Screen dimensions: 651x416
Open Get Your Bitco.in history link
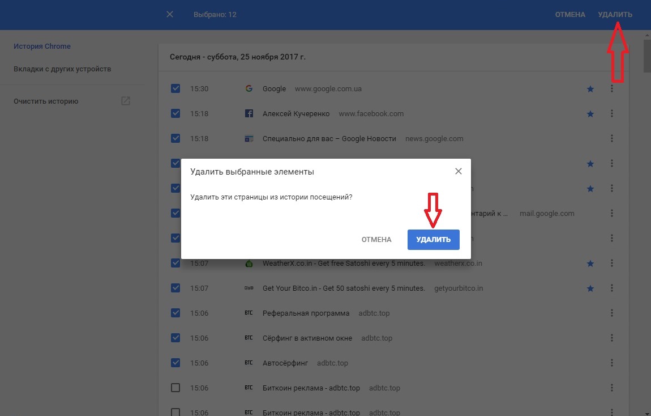point(344,288)
